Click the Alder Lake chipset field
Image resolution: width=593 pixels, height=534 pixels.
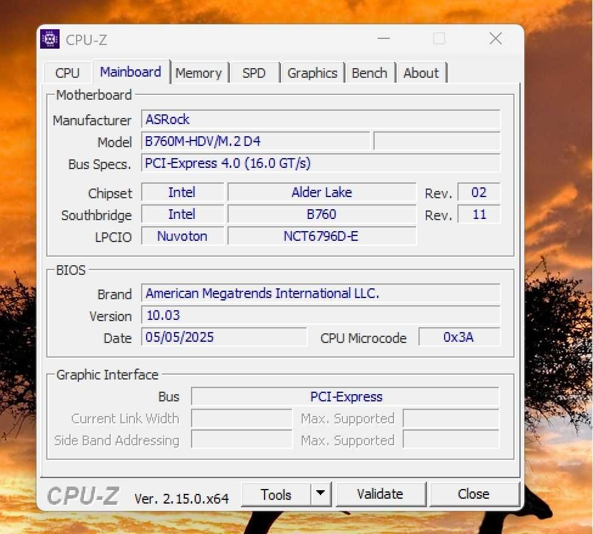(322, 193)
